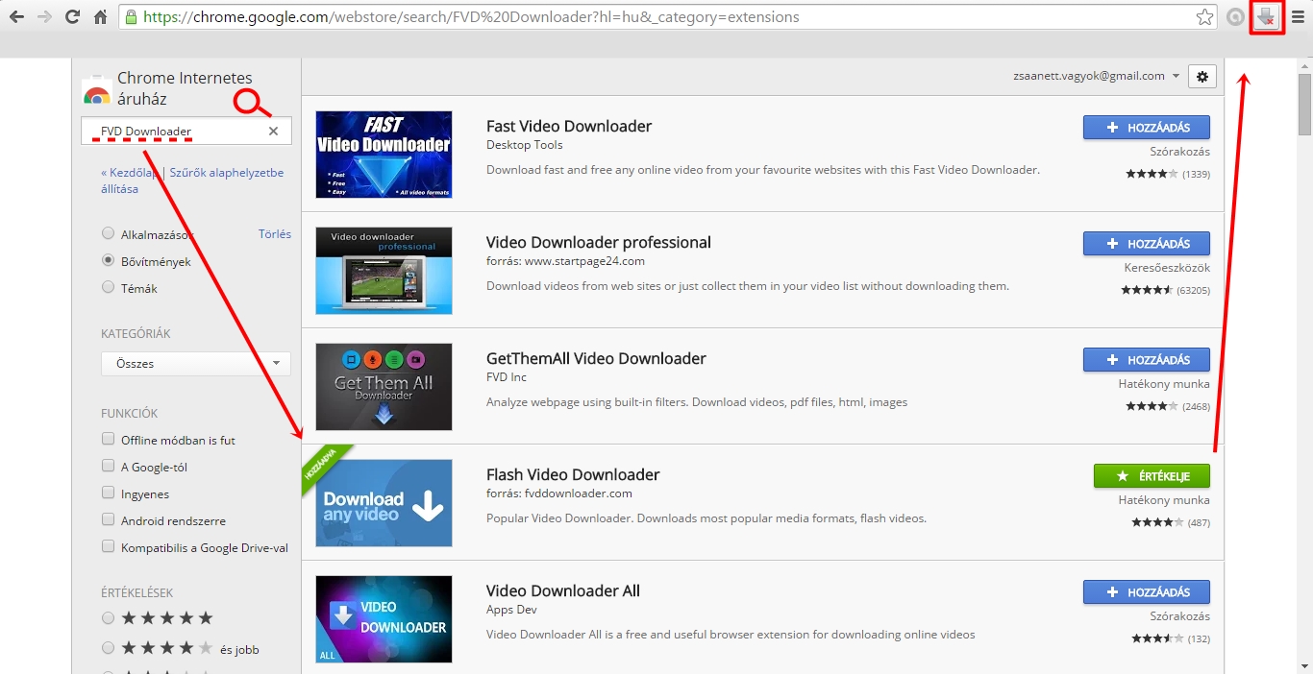Add GetThemAll Video Downloader with HOZZÁADÁS
The width and height of the screenshot is (1313, 674).
click(1146, 360)
